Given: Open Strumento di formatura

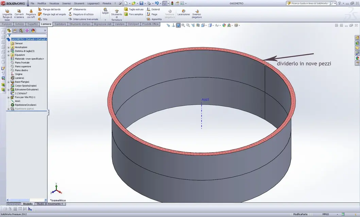Looking at the screenshot, I should 117,15.
